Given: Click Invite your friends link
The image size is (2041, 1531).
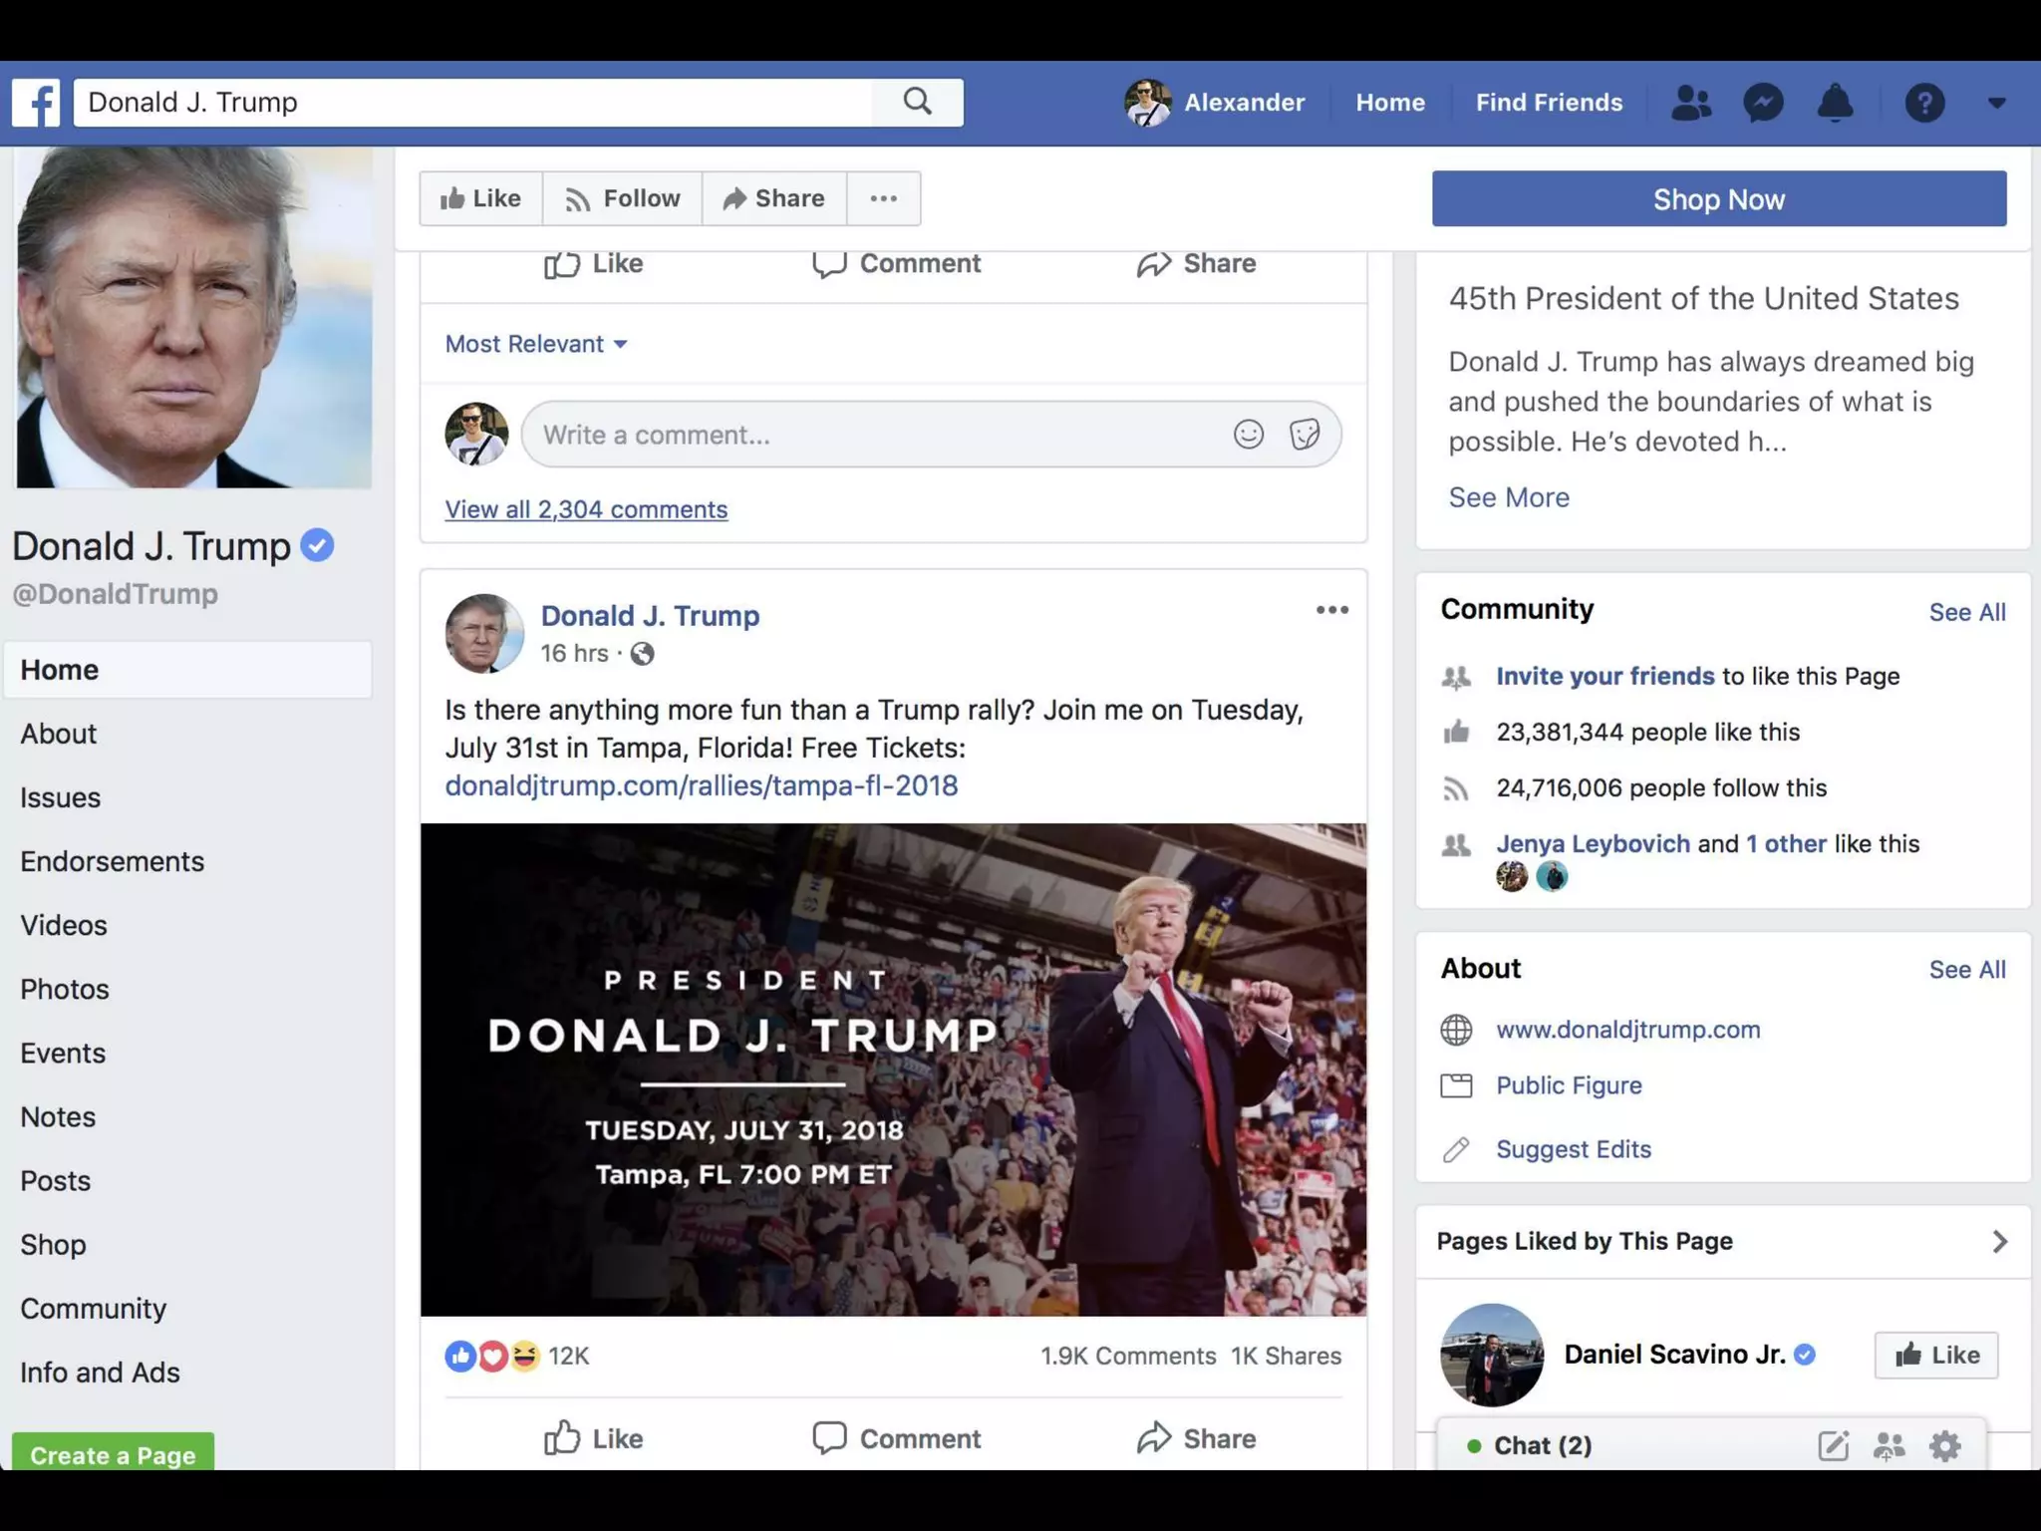Looking at the screenshot, I should click(1605, 676).
